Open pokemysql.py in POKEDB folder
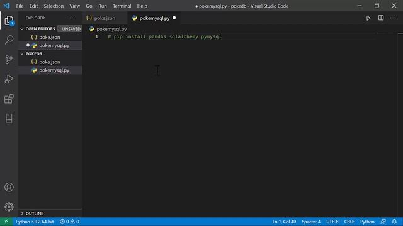The image size is (403, 226). click(x=50, y=70)
